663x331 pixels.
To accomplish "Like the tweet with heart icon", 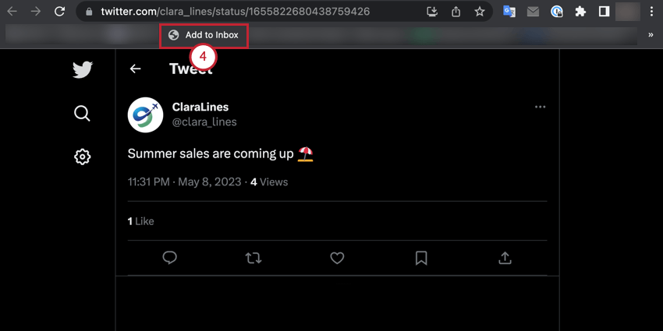I will [337, 258].
